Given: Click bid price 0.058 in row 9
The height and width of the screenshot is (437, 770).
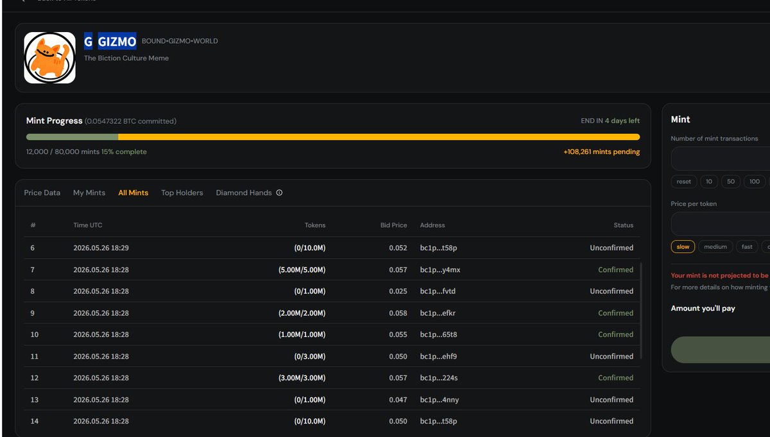Looking at the screenshot, I should (x=398, y=313).
